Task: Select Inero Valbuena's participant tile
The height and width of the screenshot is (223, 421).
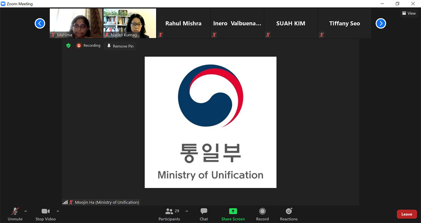Action: pos(237,23)
